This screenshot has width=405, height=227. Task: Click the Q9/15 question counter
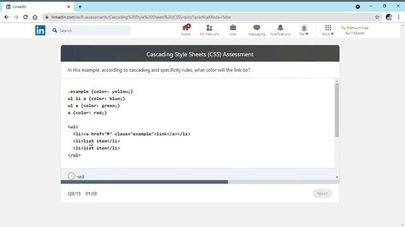74,194
